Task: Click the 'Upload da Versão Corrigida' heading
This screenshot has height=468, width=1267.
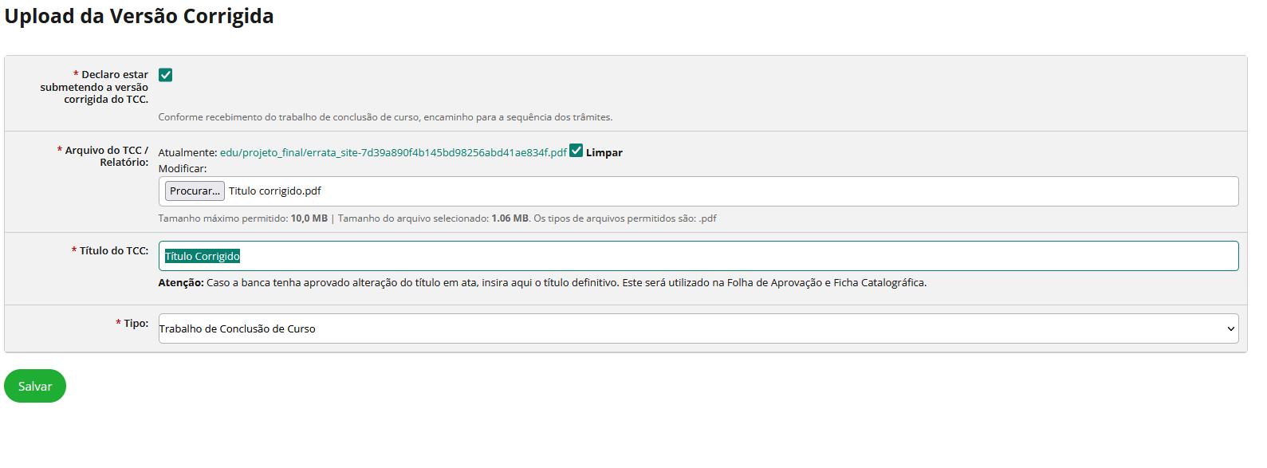Action: pos(140,16)
